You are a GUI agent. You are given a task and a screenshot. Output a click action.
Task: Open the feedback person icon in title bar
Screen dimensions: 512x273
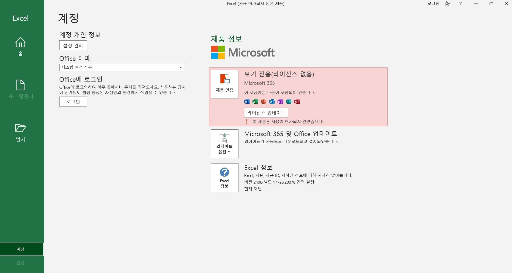click(x=448, y=3)
